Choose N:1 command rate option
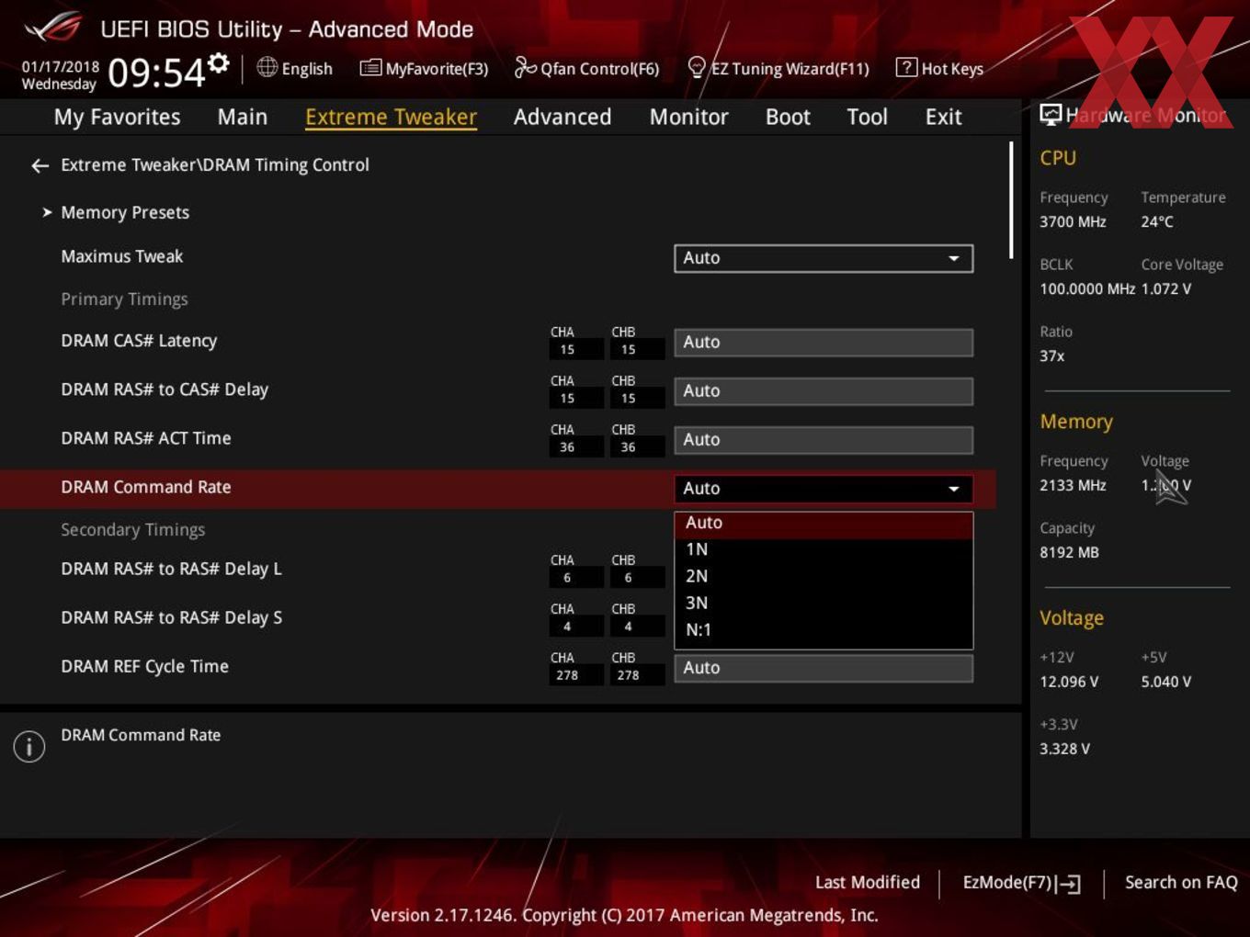 coord(824,630)
